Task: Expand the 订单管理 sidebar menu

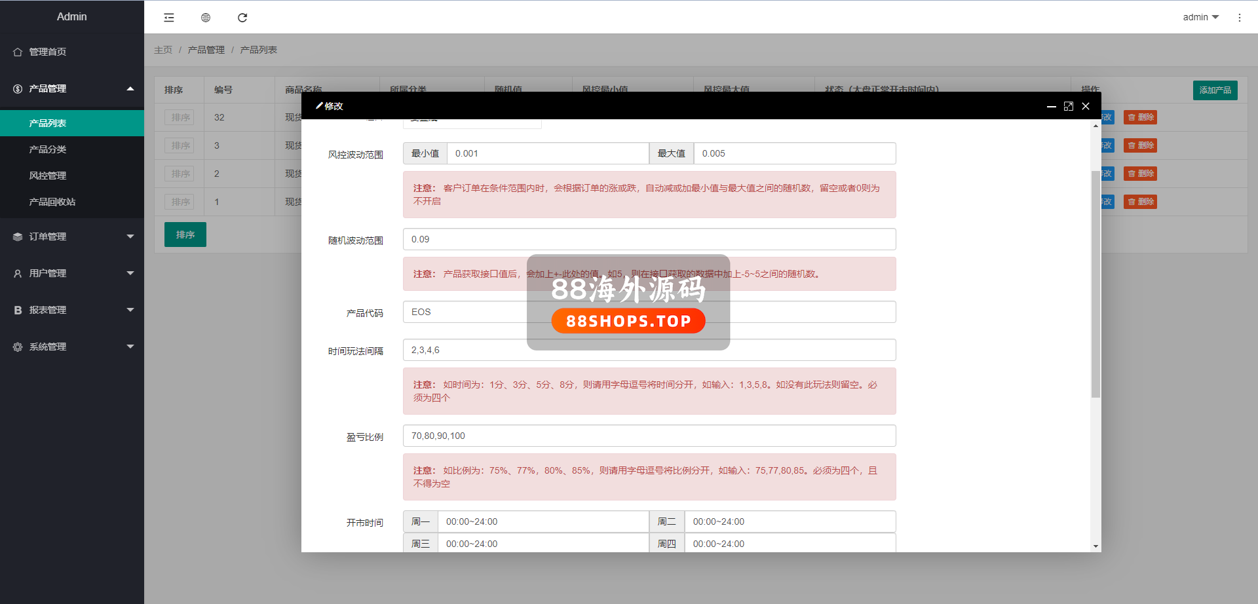Action: click(x=72, y=236)
